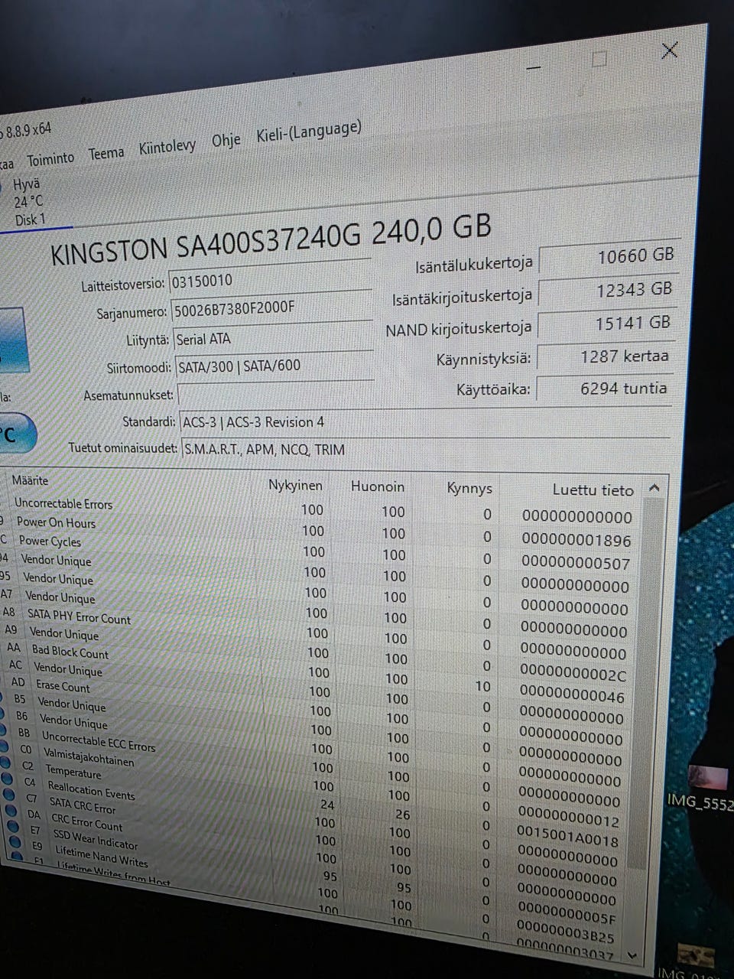Screen dimensions: 734x979
Task: Open the IMG_5552 desktop file thumbnail
Action: coord(709,779)
